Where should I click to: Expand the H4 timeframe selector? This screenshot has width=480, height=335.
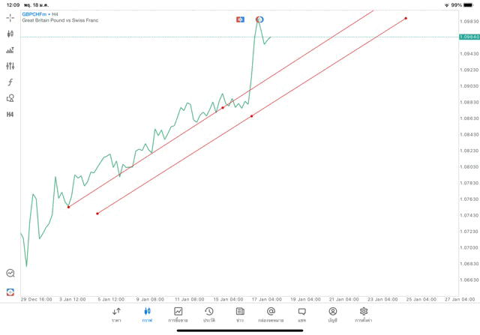[10, 115]
